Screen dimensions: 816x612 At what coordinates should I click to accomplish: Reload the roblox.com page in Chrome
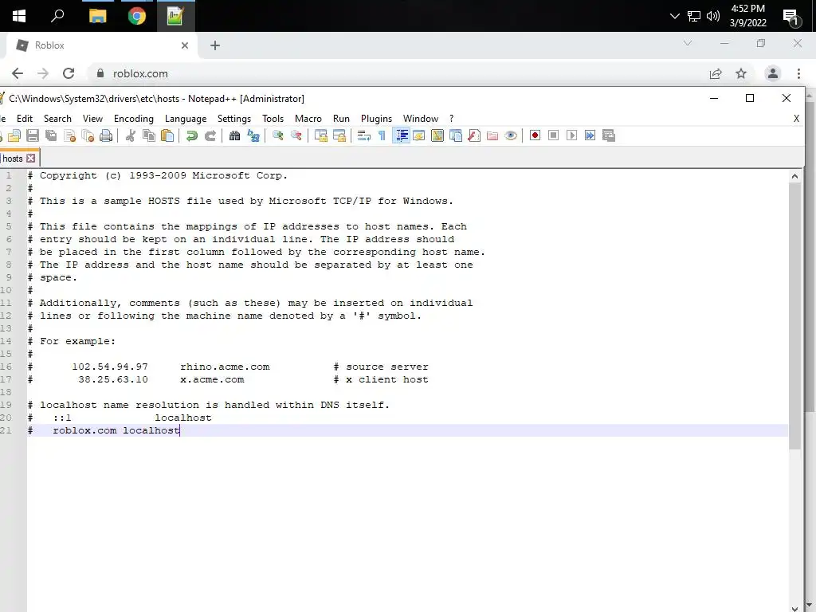point(69,73)
